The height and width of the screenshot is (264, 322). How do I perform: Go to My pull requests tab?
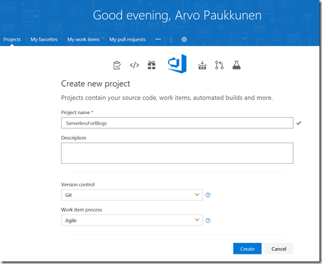[x=127, y=40]
